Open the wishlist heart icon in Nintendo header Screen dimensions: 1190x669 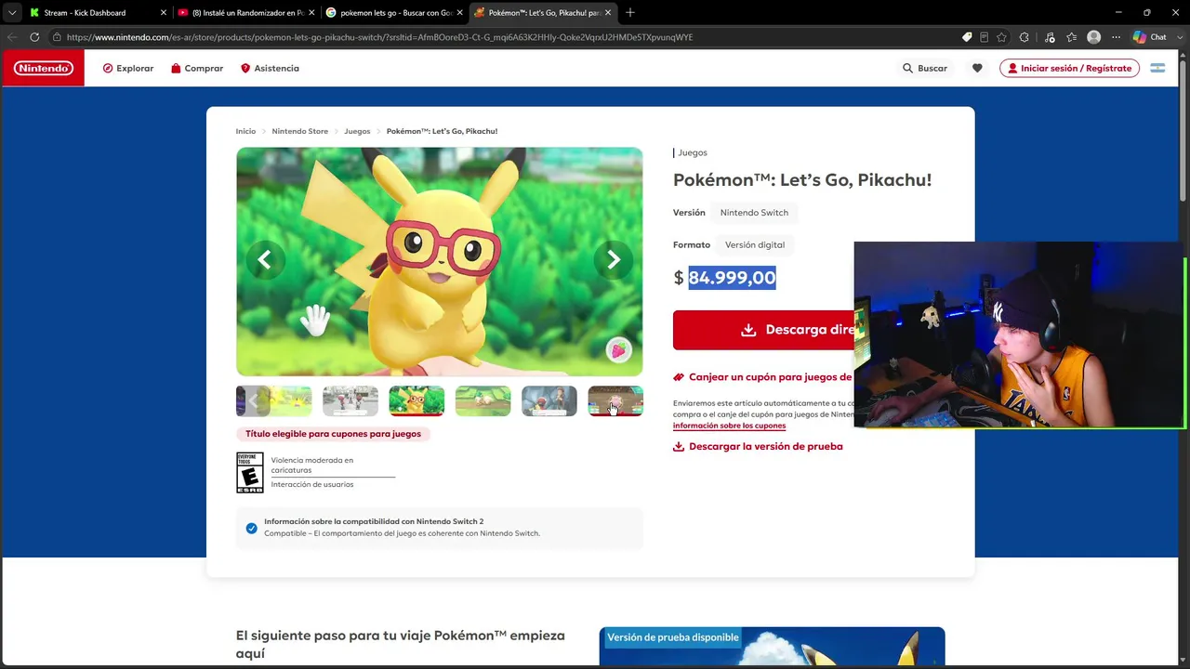[x=977, y=68]
